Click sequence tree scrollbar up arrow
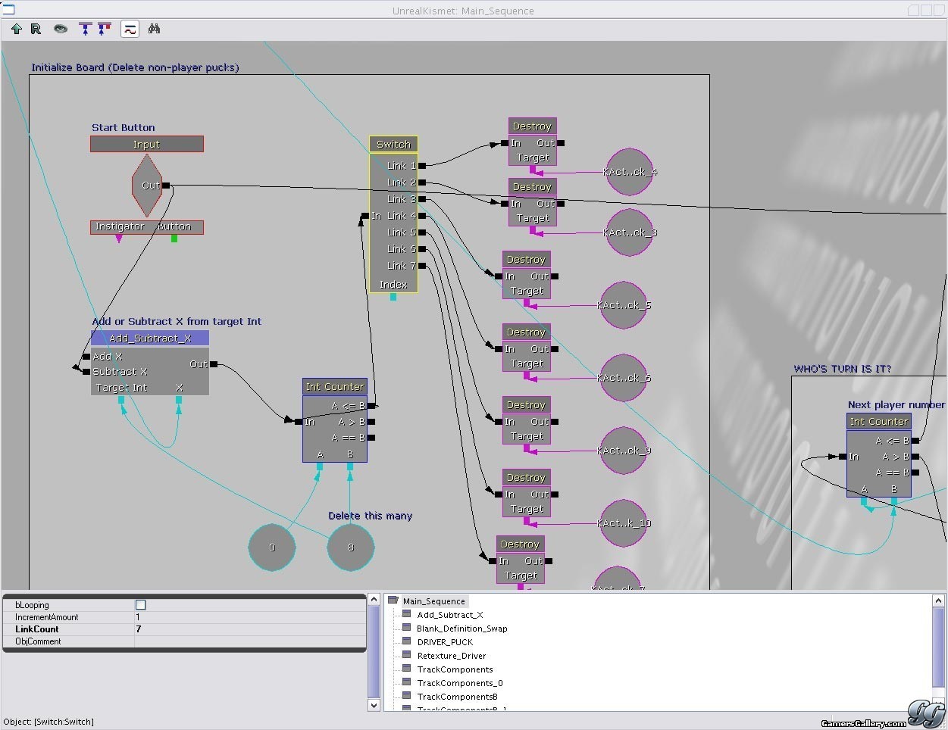 click(939, 601)
